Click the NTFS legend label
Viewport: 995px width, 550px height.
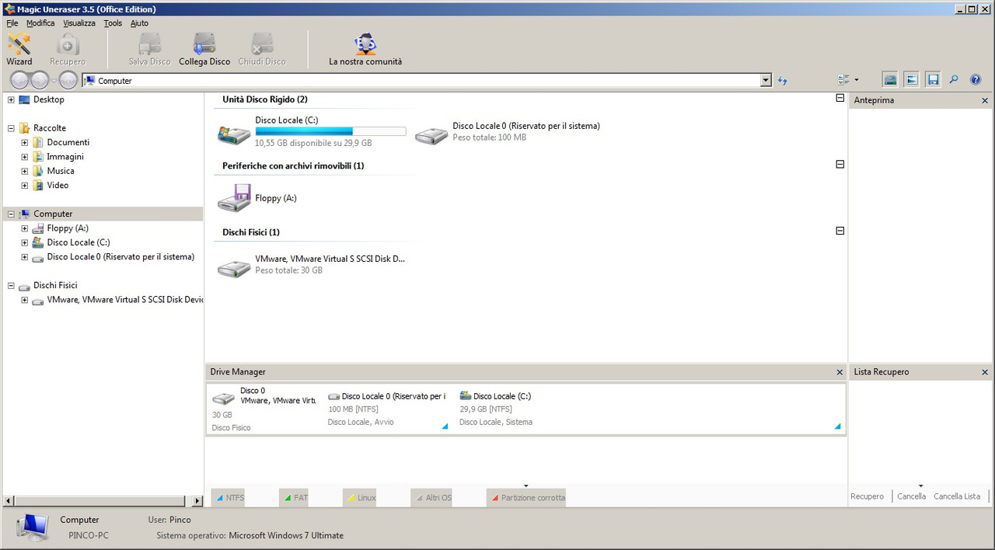coord(229,498)
